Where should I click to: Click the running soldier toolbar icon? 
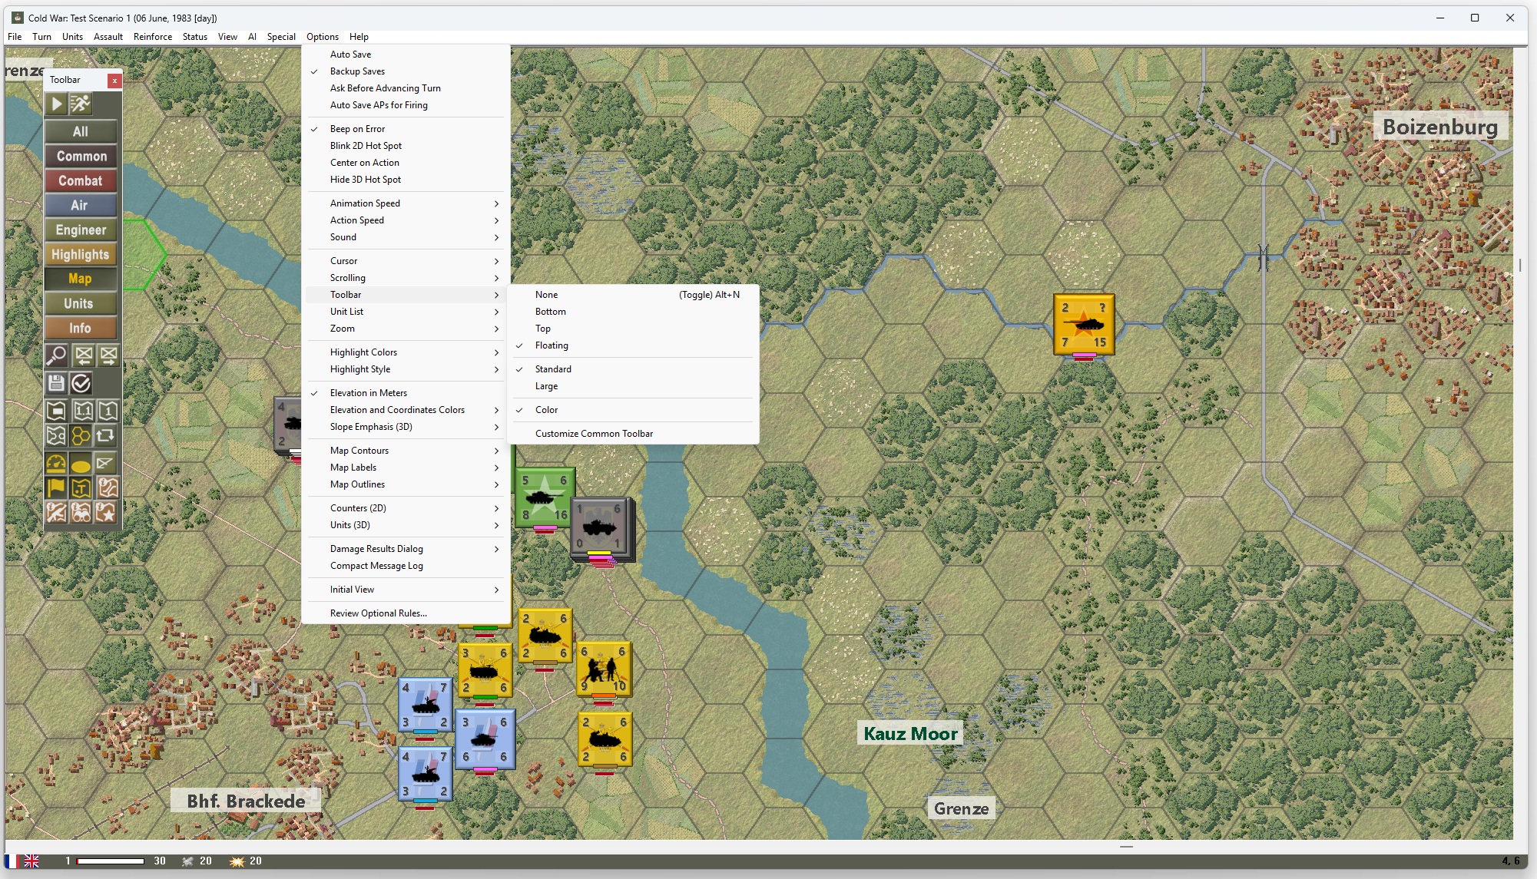pos(81,104)
